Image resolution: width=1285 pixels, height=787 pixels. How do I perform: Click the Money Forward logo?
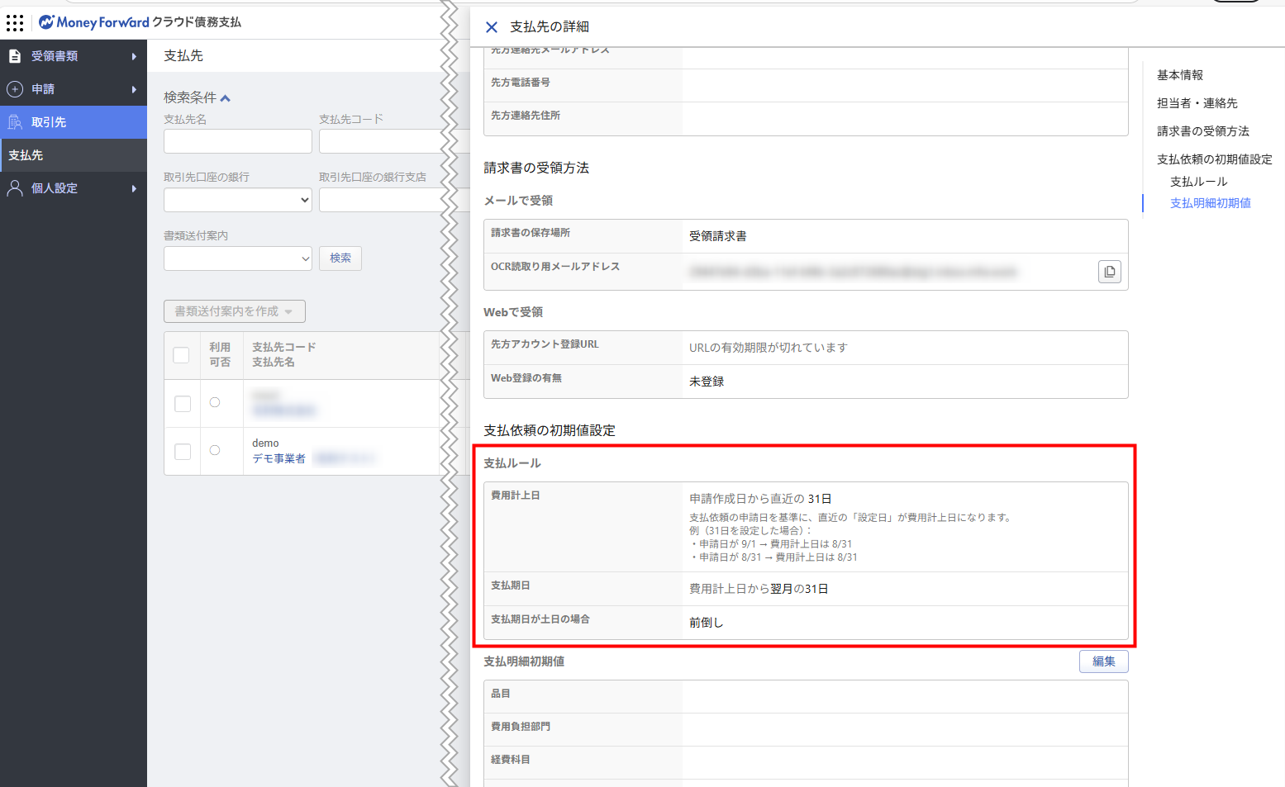(93, 22)
